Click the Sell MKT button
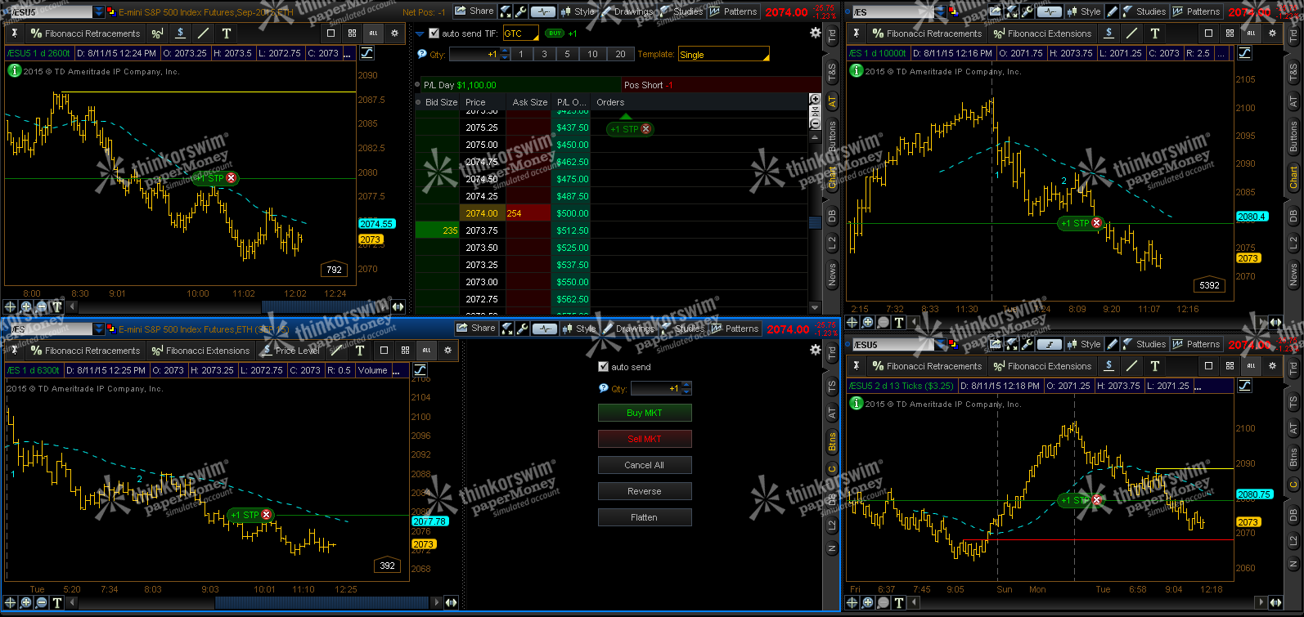Viewport: 1304px width, 617px height. [645, 439]
